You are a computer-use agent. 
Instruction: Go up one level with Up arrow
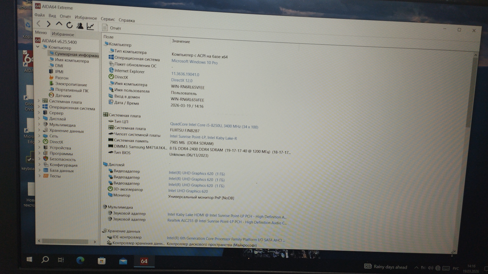(x=59, y=24)
